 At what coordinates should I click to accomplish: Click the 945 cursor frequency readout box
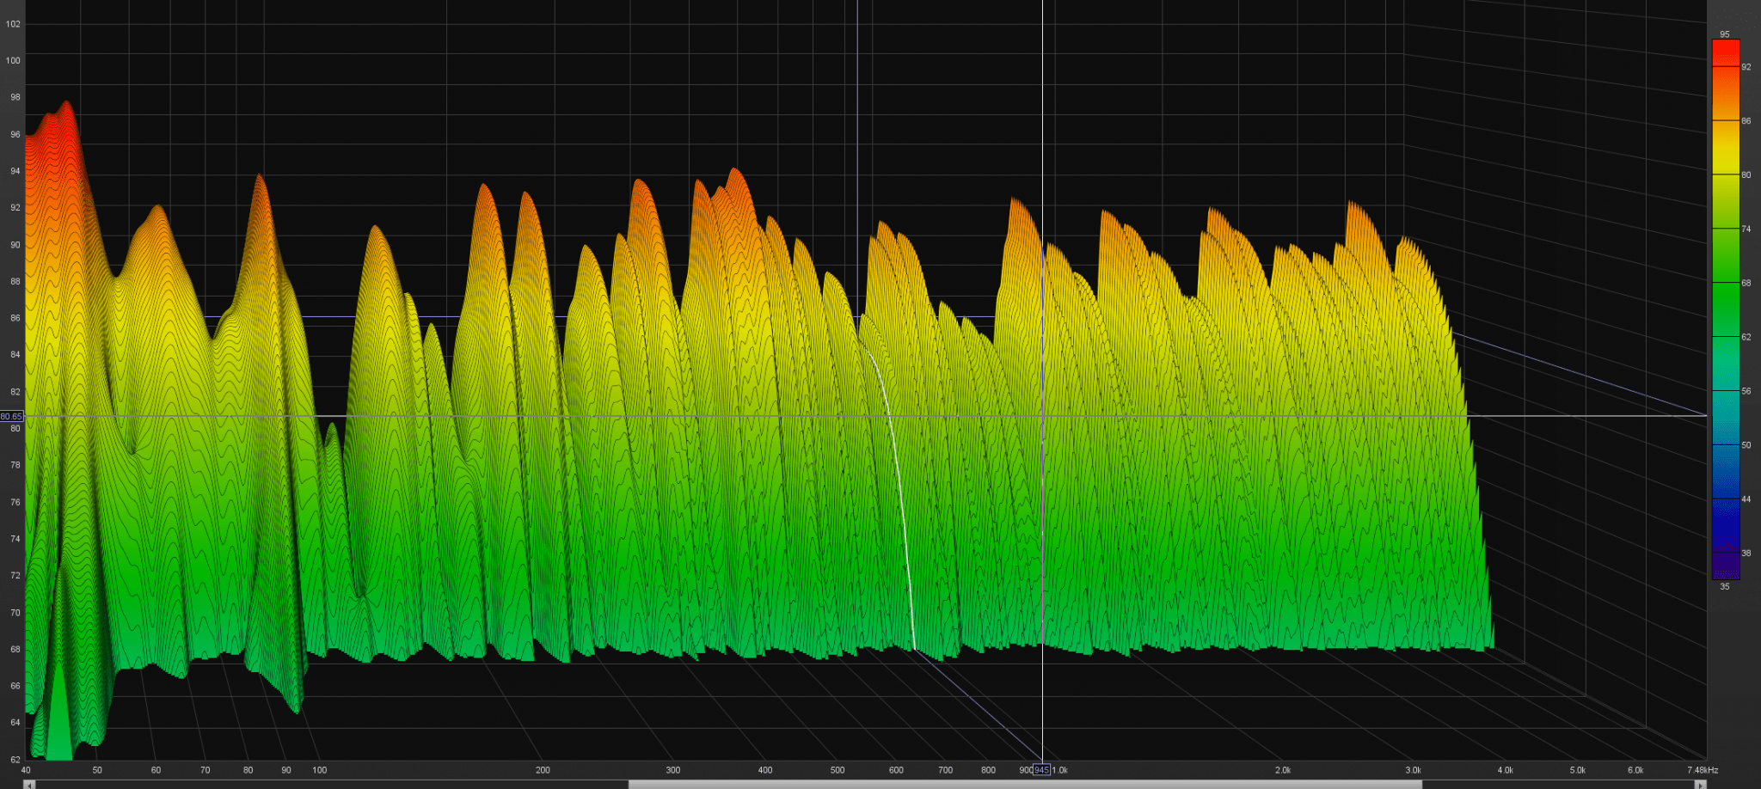[1041, 770]
